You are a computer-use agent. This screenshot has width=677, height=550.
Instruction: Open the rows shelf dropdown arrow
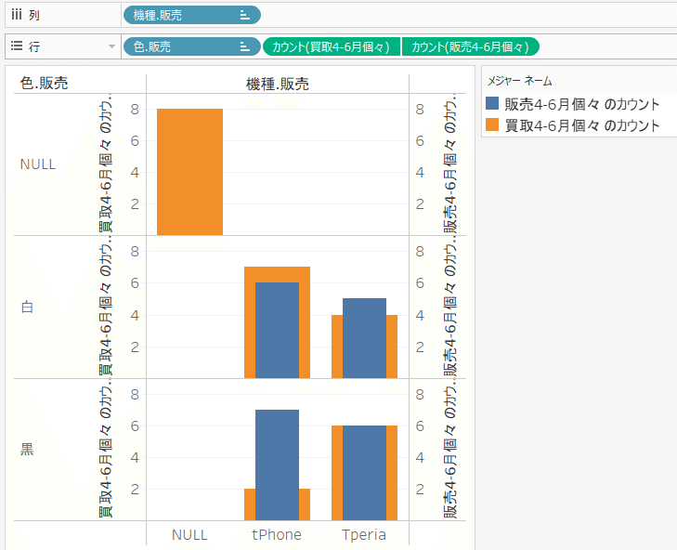pos(111,46)
